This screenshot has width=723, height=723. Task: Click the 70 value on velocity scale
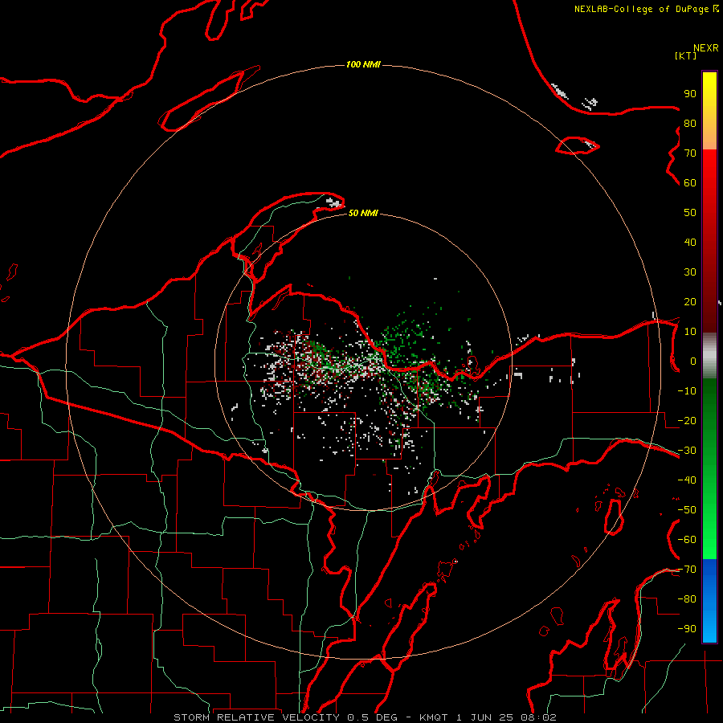point(690,153)
